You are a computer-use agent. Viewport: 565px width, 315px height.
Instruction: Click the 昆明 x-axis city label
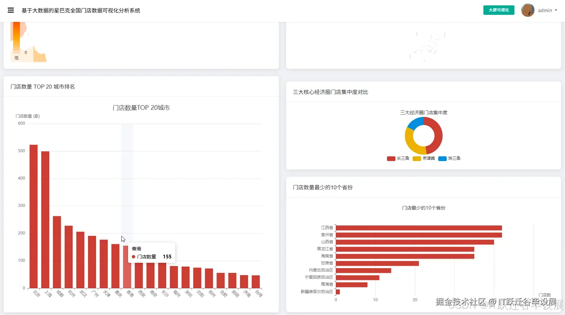tap(235, 294)
